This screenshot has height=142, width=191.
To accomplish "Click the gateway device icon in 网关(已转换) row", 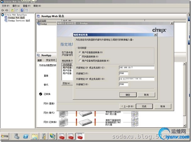I will [x=86, y=122].
